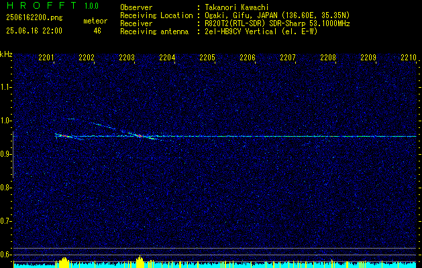
Task: Click the filename 2506162200.png
Action: [34, 18]
